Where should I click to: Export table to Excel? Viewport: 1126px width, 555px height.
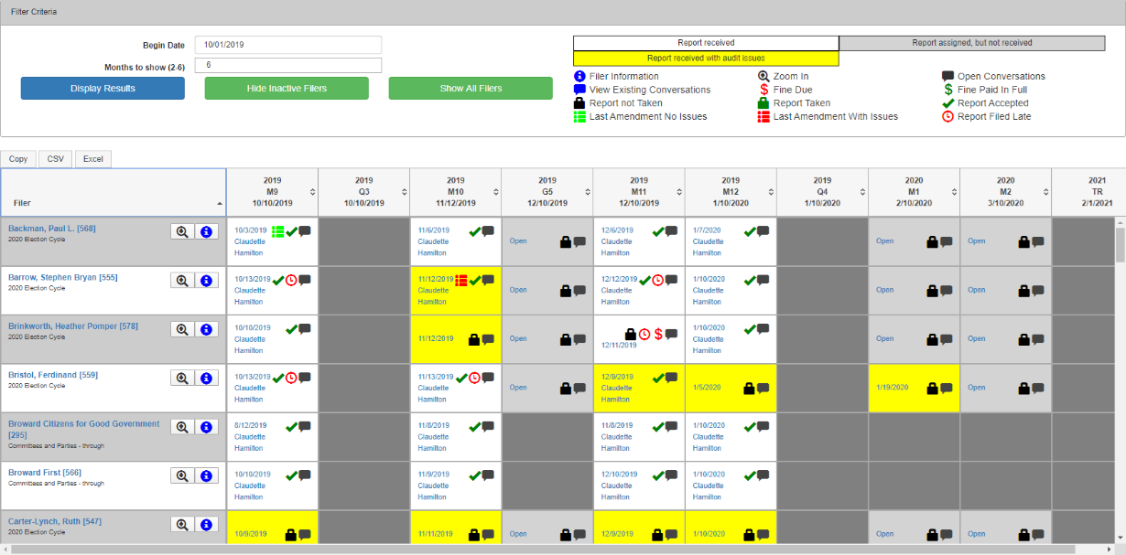pos(92,159)
